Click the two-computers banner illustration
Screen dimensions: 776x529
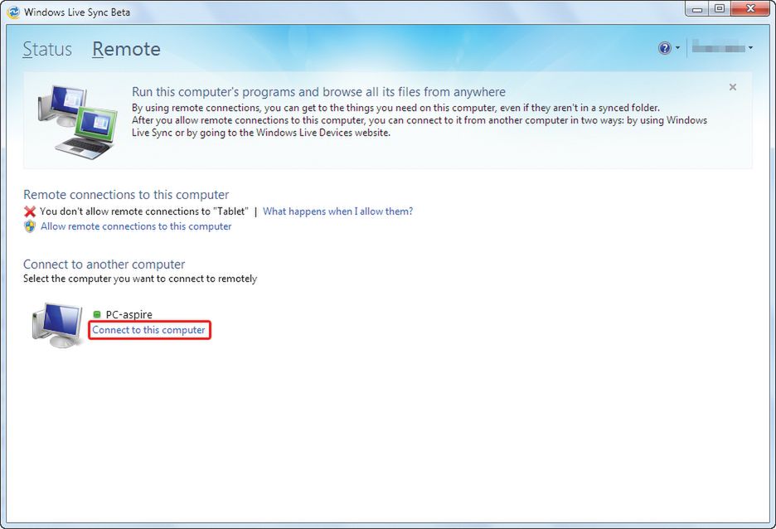point(77,122)
